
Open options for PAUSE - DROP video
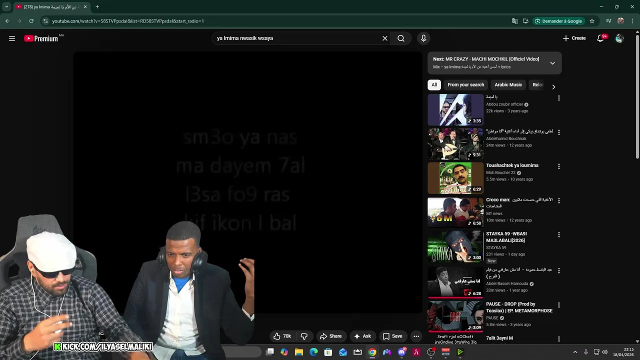point(559,304)
